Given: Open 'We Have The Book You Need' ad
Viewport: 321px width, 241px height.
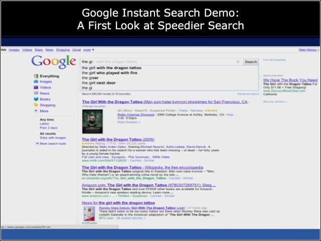Looking at the screenshot, I should tap(290, 80).
